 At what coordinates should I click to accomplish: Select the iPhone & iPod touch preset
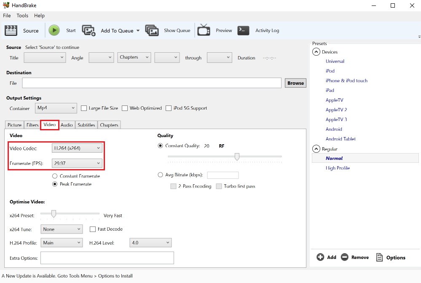[346, 81]
